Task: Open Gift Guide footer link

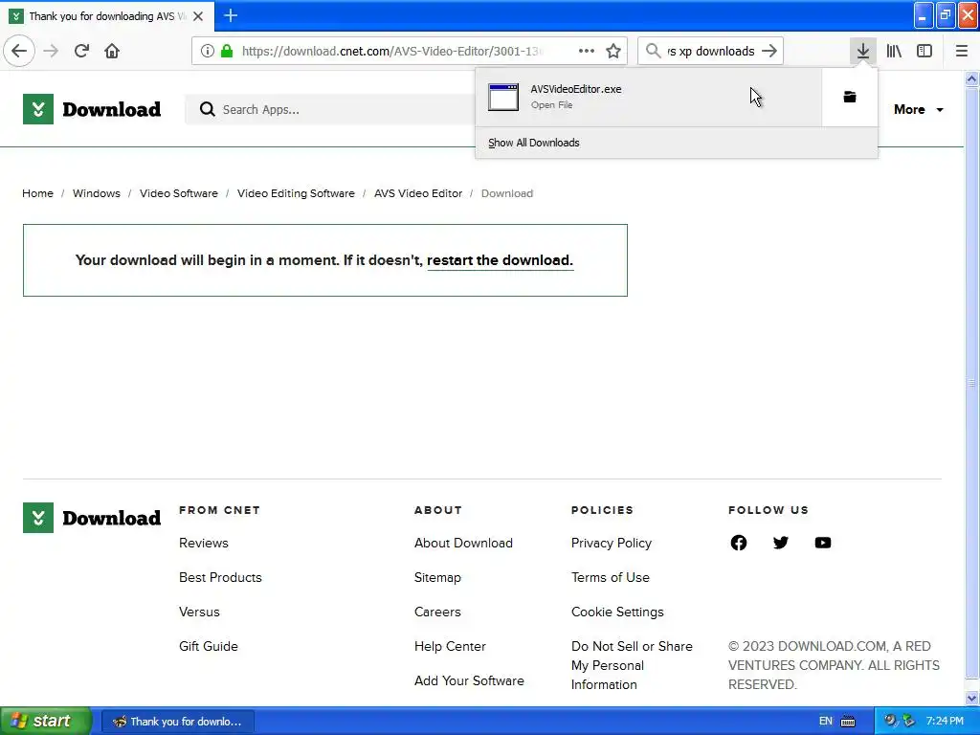Action: pyautogui.click(x=208, y=646)
